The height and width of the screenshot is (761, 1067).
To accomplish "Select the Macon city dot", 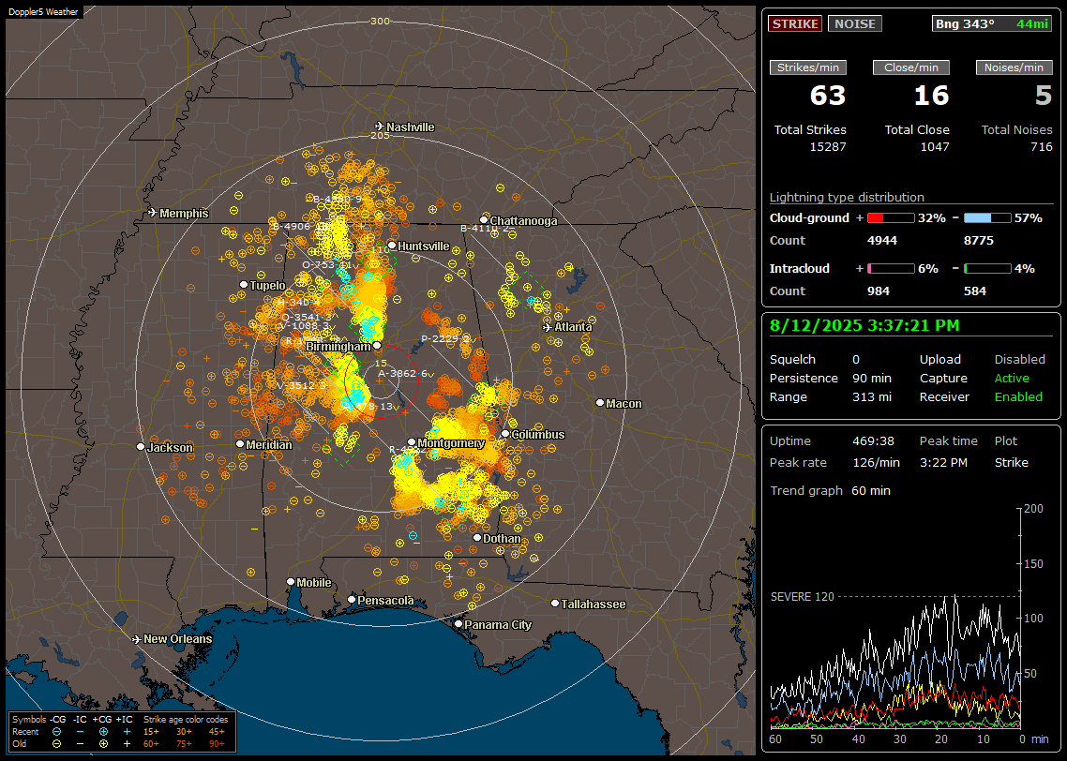I will coord(599,403).
